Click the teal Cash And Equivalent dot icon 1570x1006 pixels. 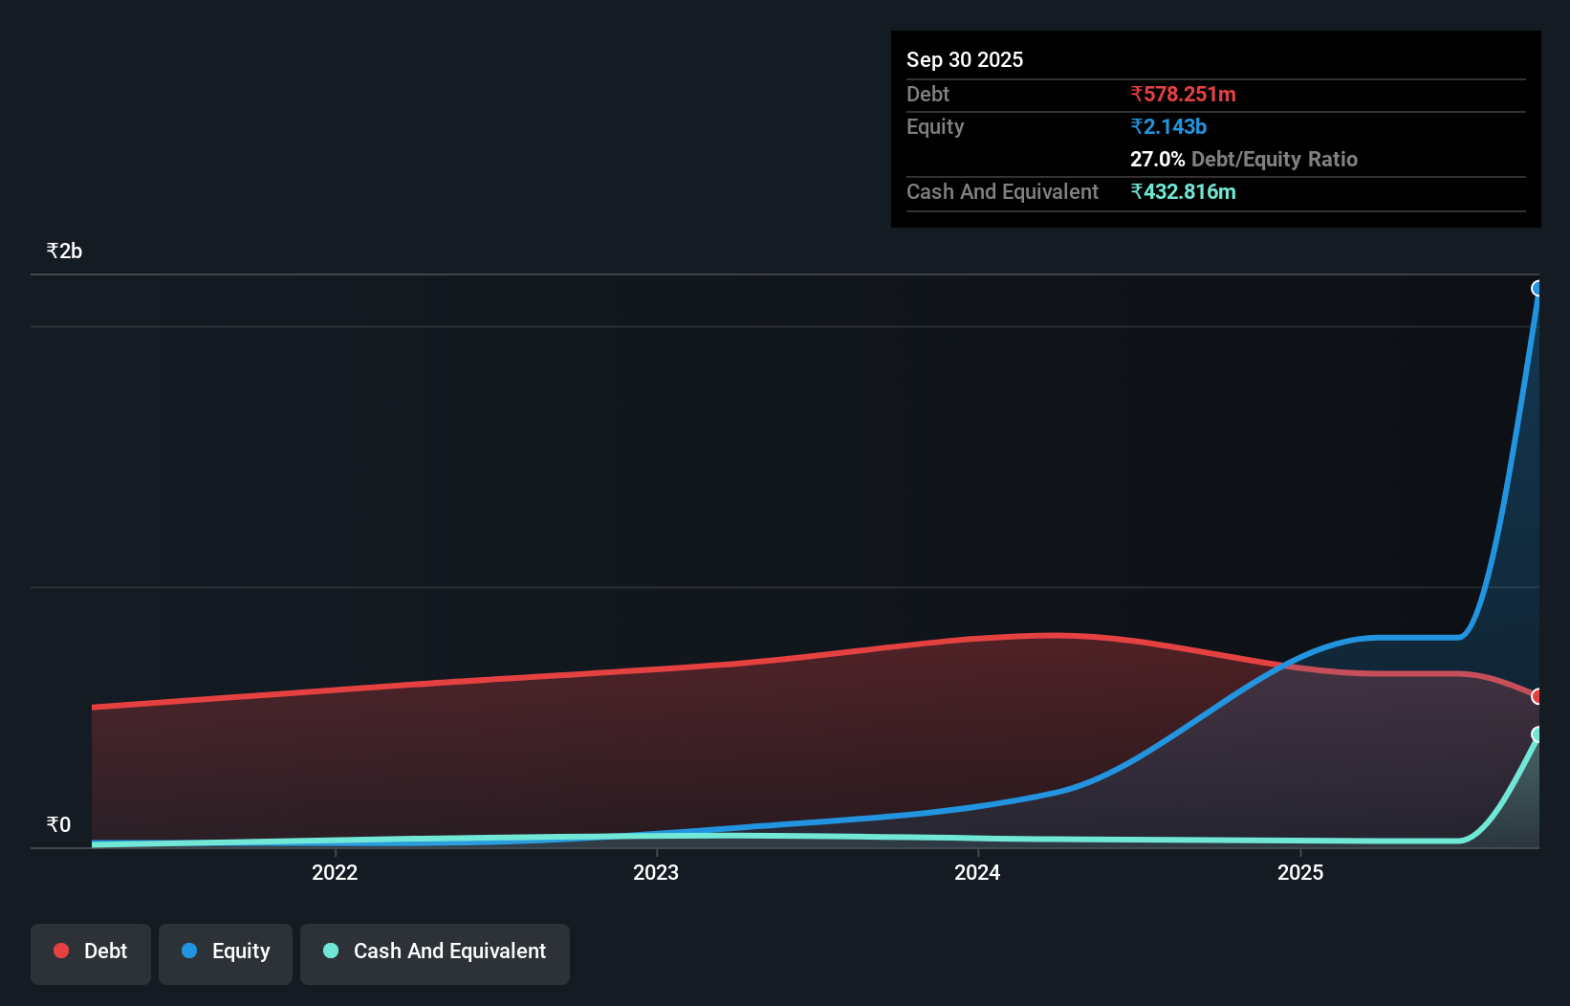tap(330, 951)
